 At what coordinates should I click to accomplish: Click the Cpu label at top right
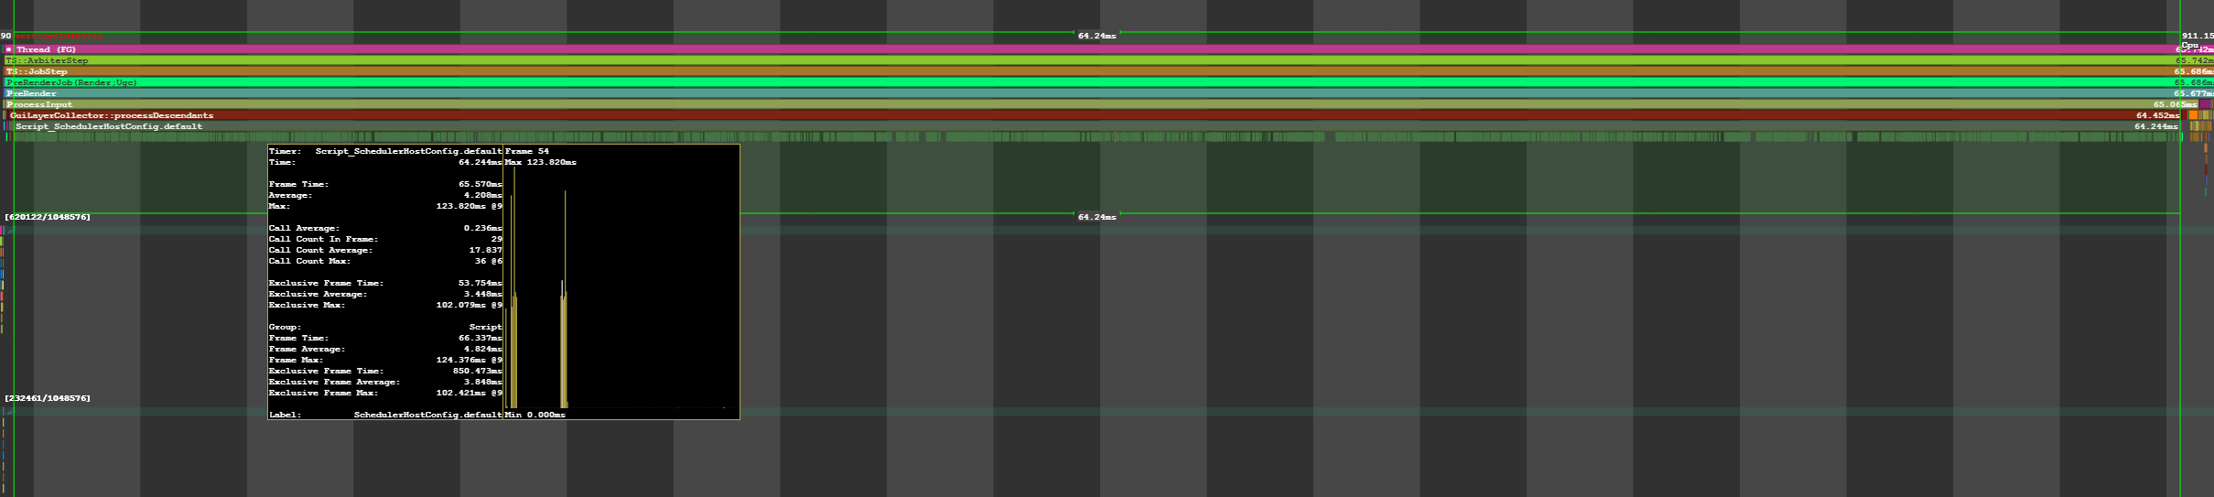[2189, 44]
